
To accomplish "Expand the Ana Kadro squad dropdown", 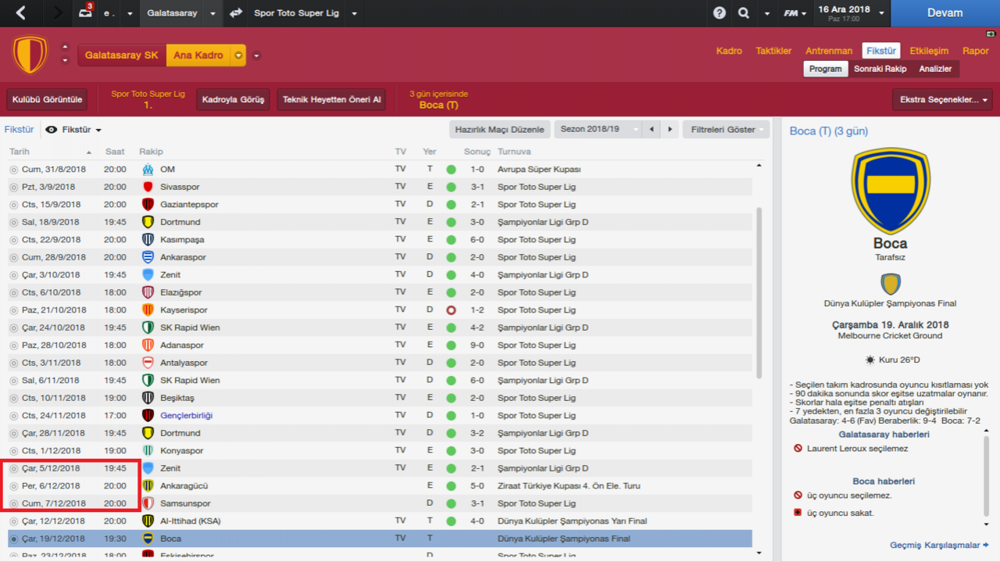I will [239, 55].
